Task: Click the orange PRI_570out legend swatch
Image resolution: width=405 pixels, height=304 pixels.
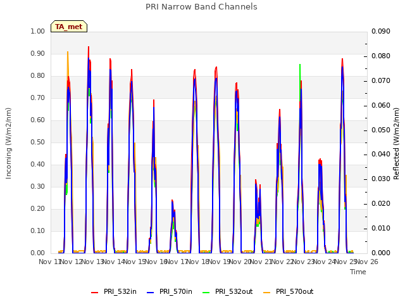Action: click(x=267, y=293)
